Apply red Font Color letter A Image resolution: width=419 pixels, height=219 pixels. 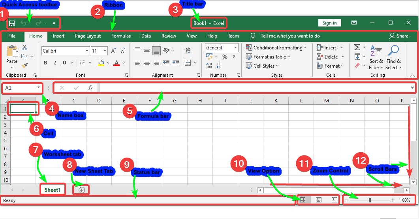(116, 63)
